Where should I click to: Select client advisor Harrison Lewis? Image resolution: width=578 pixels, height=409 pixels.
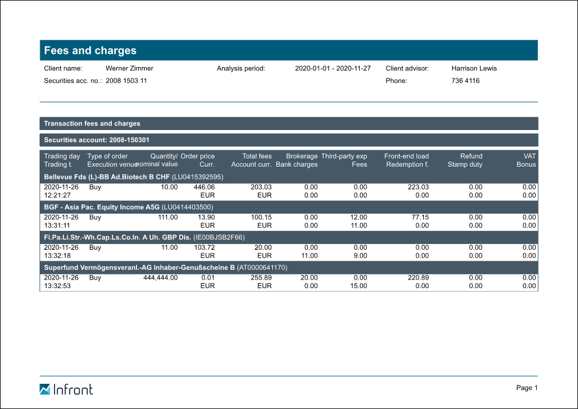coord(474,68)
